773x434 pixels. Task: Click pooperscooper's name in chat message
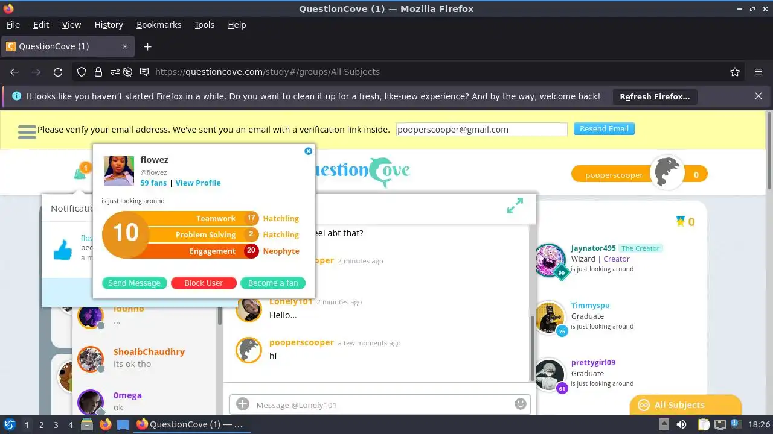point(301,342)
